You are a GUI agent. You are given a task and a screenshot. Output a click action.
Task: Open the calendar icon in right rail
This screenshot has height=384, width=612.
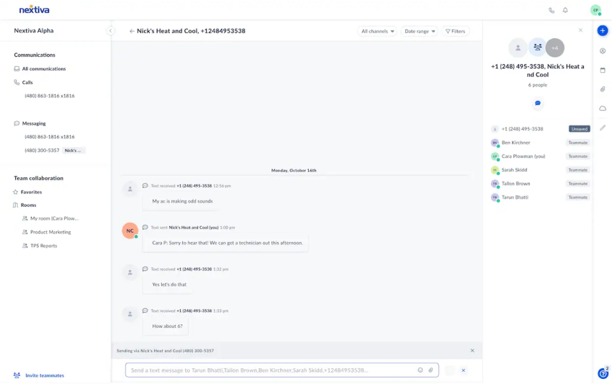pyautogui.click(x=603, y=71)
